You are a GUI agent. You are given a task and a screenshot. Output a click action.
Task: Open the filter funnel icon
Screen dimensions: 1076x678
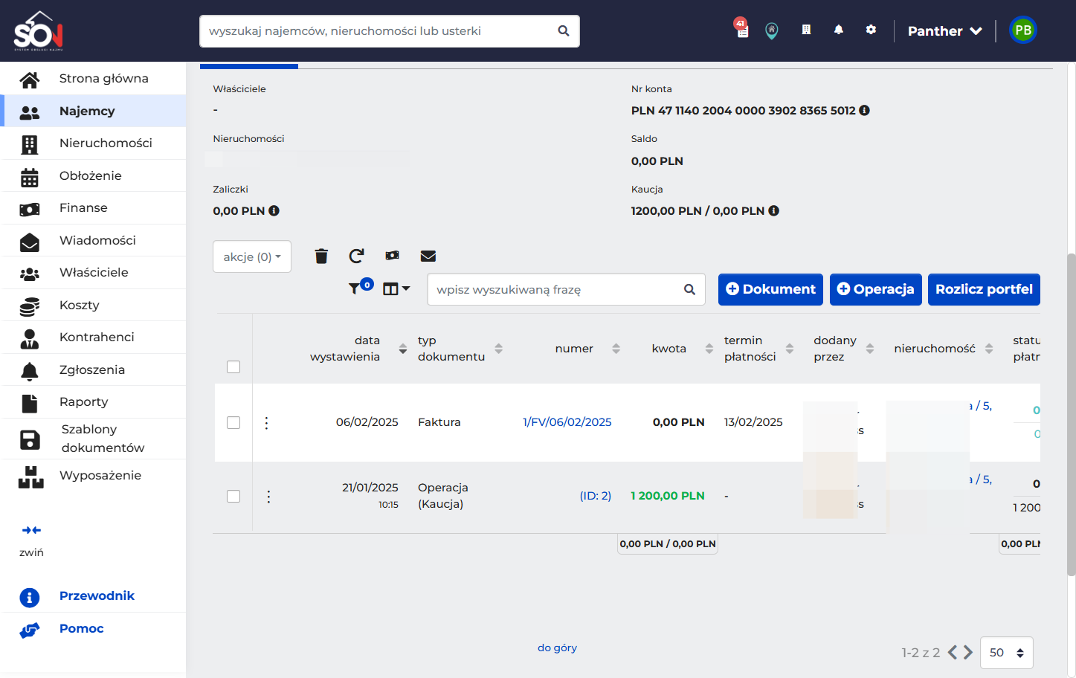coord(355,288)
